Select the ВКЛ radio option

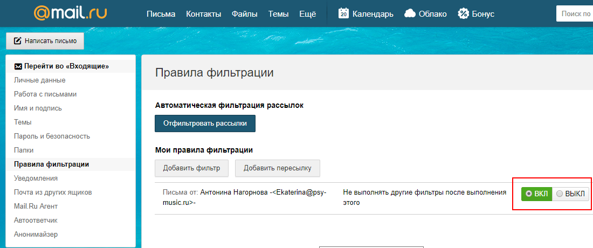pos(528,194)
